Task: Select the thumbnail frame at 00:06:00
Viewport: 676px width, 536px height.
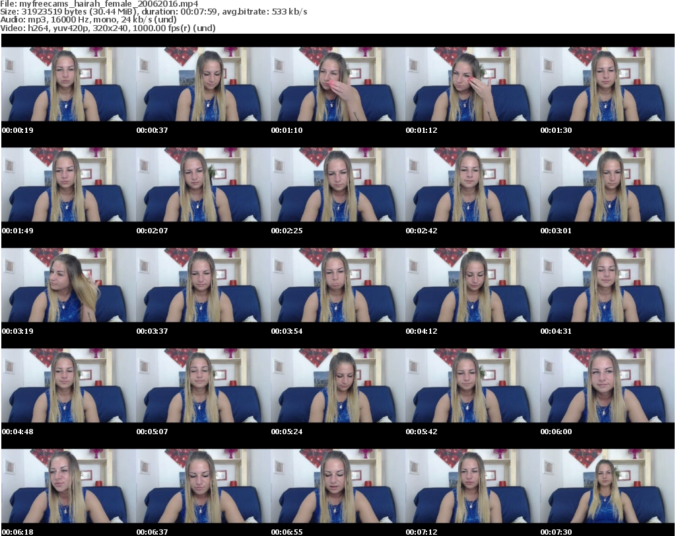Action: pos(607,386)
